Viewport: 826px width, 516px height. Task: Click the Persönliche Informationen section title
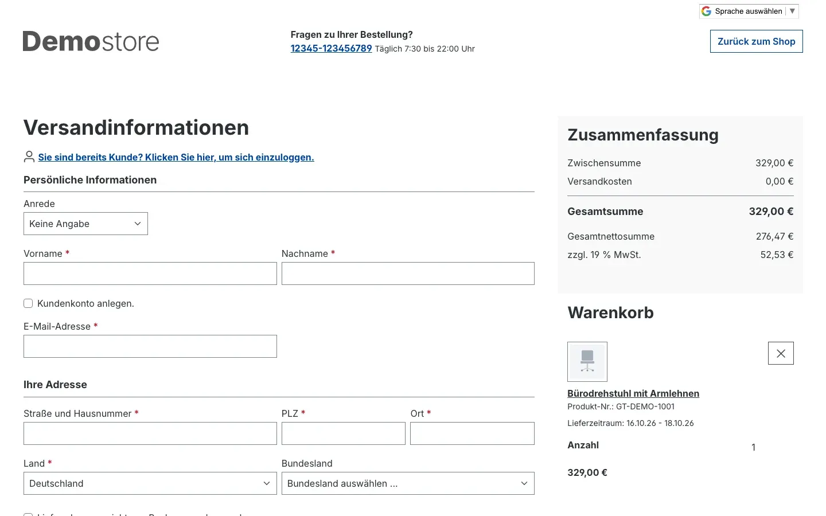90,180
